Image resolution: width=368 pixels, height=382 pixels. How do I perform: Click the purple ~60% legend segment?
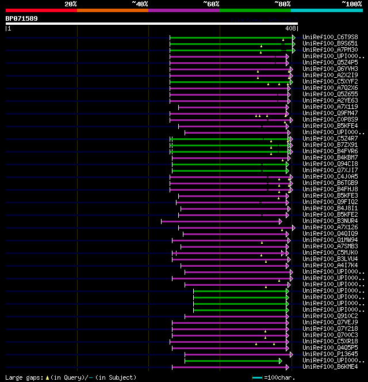[184, 10]
